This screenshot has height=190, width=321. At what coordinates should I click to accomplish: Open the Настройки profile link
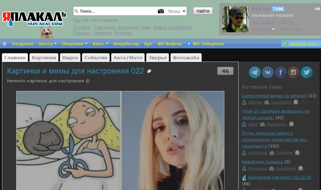263,23
